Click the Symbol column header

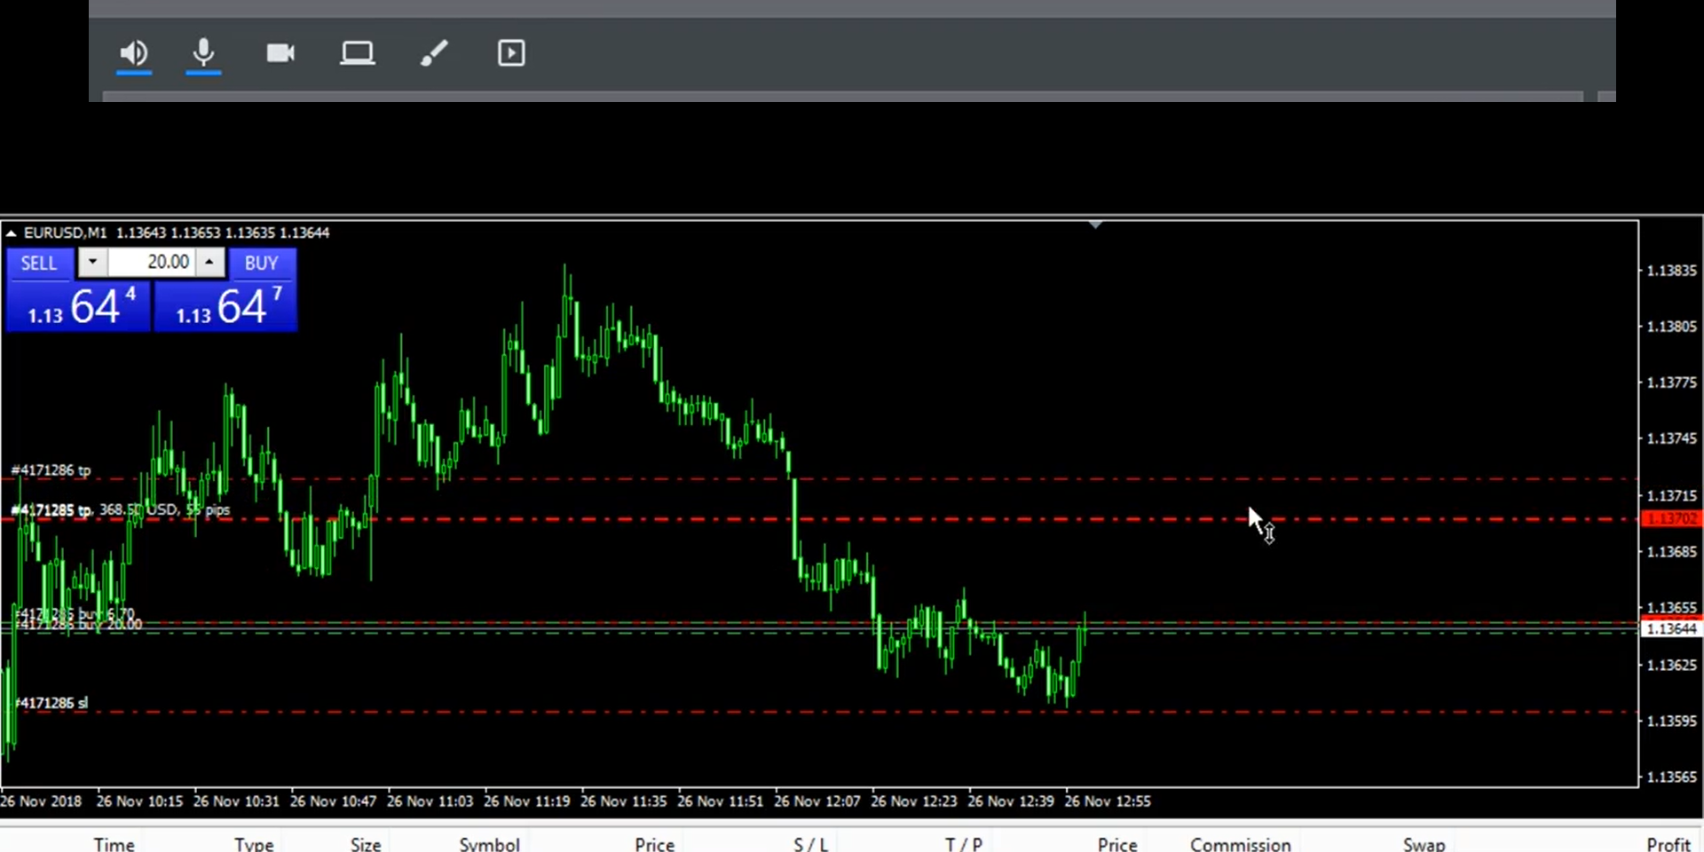(x=489, y=844)
